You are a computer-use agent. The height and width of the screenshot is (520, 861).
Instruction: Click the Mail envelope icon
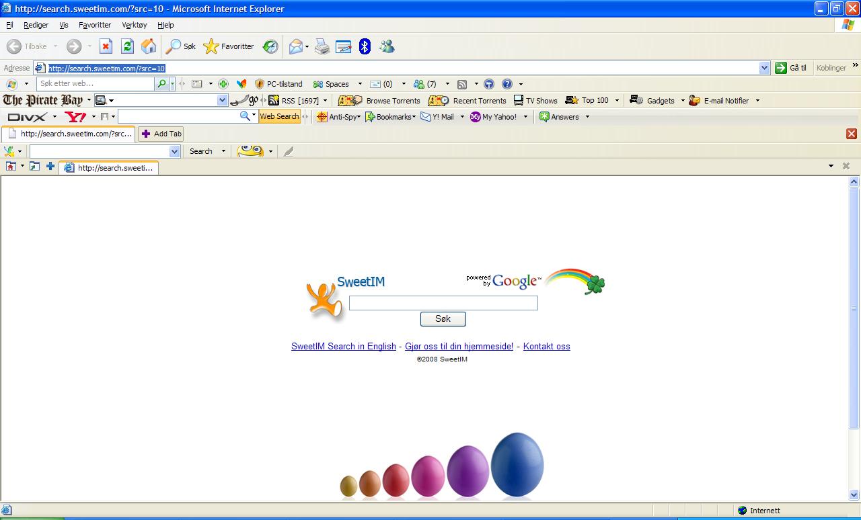(295, 46)
